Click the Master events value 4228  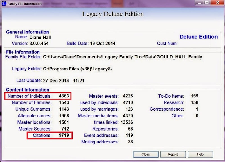(128, 96)
